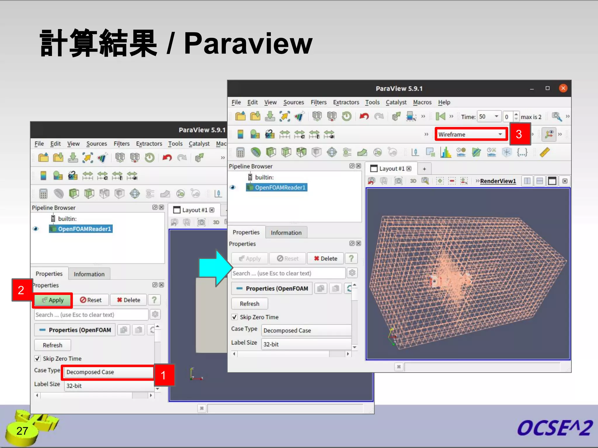Click the Threshold filter icon in right window
The image size is (598, 448).
point(301,152)
